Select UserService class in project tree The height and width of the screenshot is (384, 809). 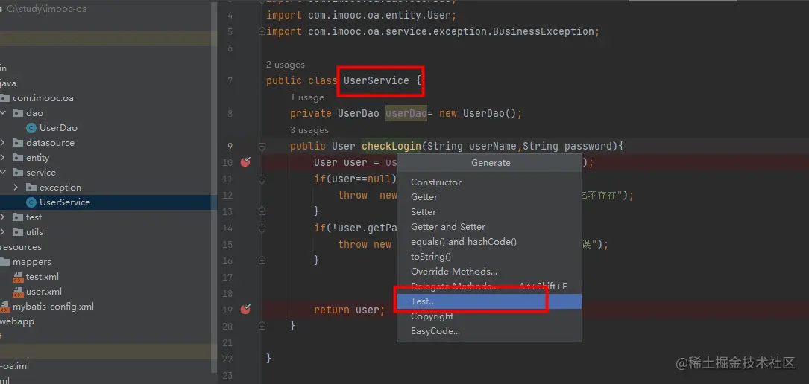pos(64,202)
